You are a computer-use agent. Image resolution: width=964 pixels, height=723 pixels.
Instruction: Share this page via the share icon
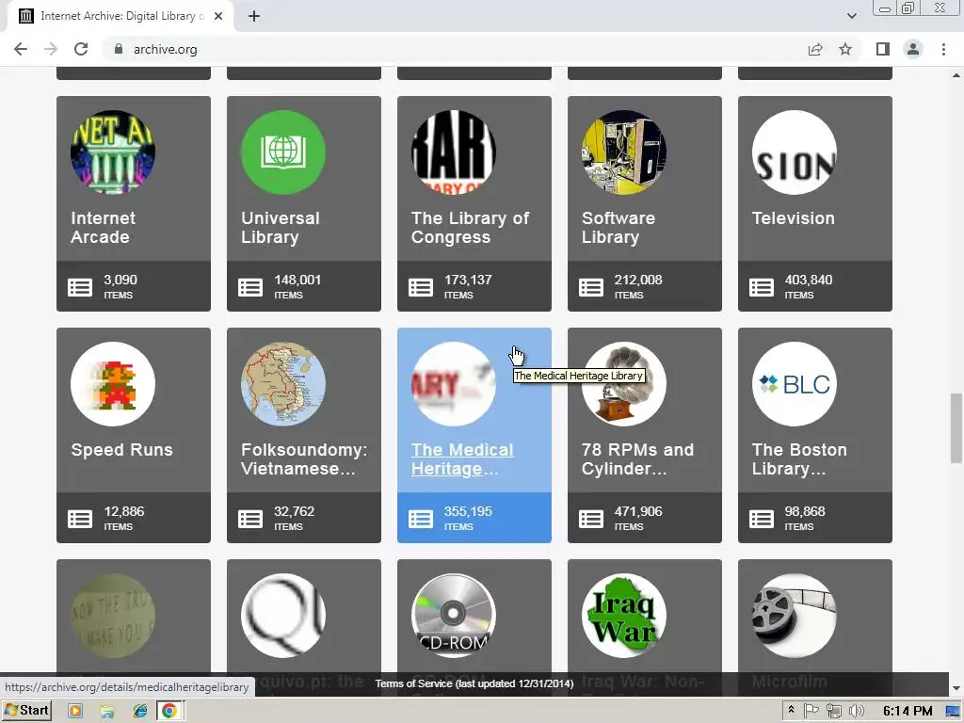815,49
